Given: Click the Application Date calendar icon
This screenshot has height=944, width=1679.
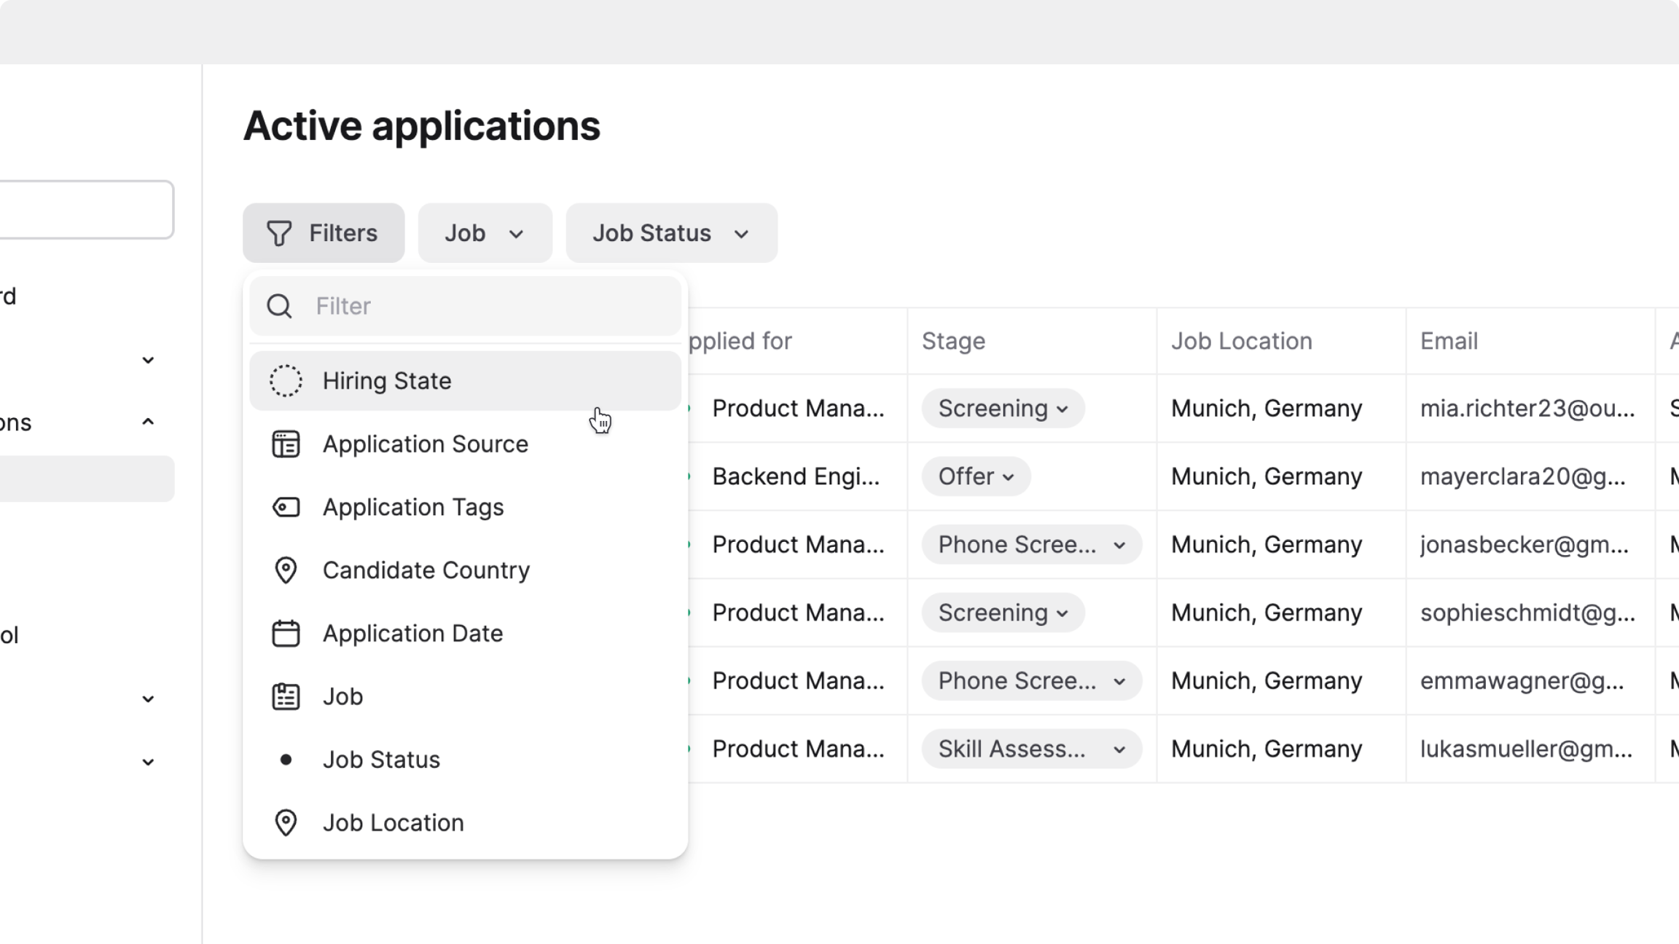Looking at the screenshot, I should point(286,633).
